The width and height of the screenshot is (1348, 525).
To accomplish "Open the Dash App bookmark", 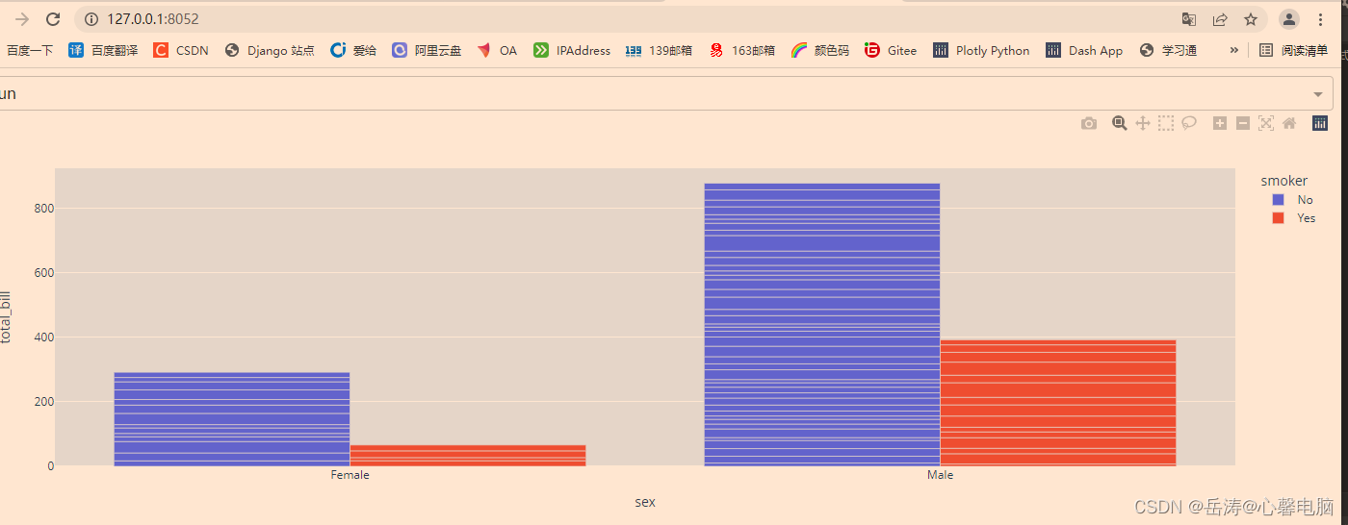I will [1084, 50].
